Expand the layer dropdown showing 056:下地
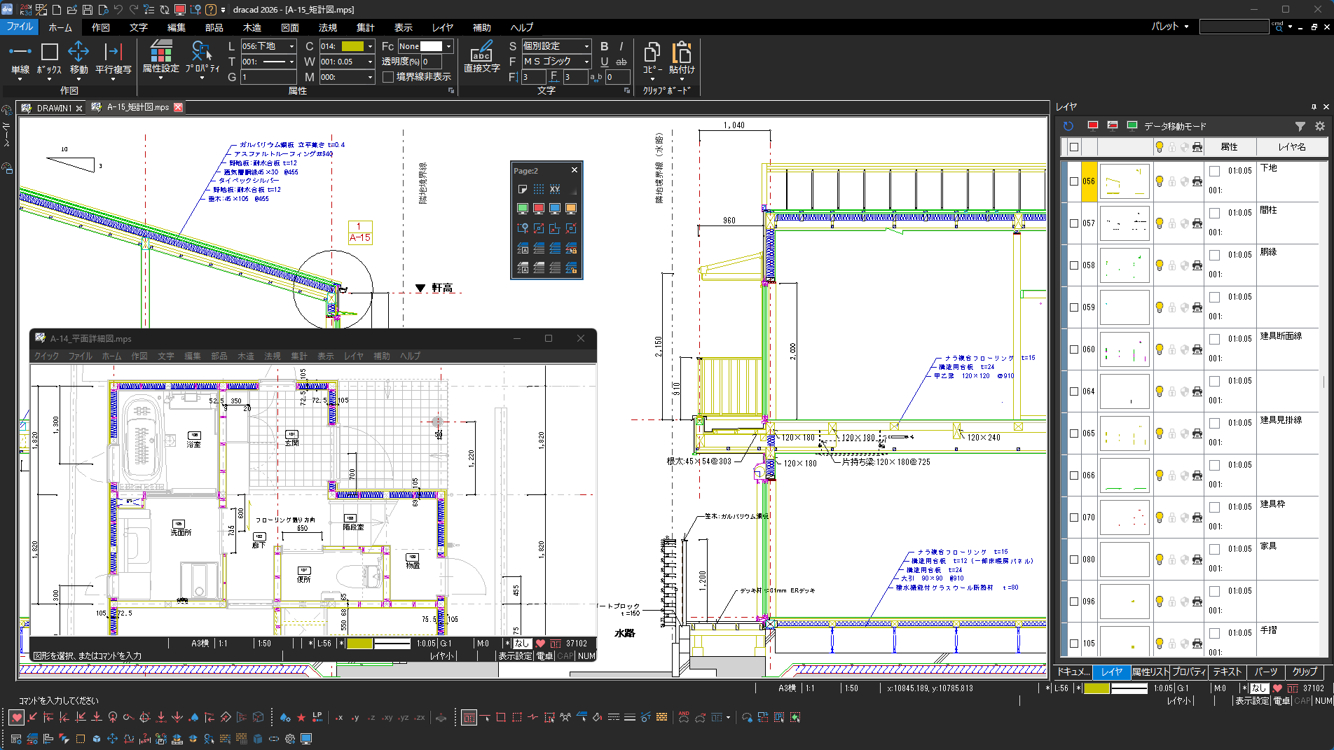This screenshot has width=1334, height=750. (291, 46)
